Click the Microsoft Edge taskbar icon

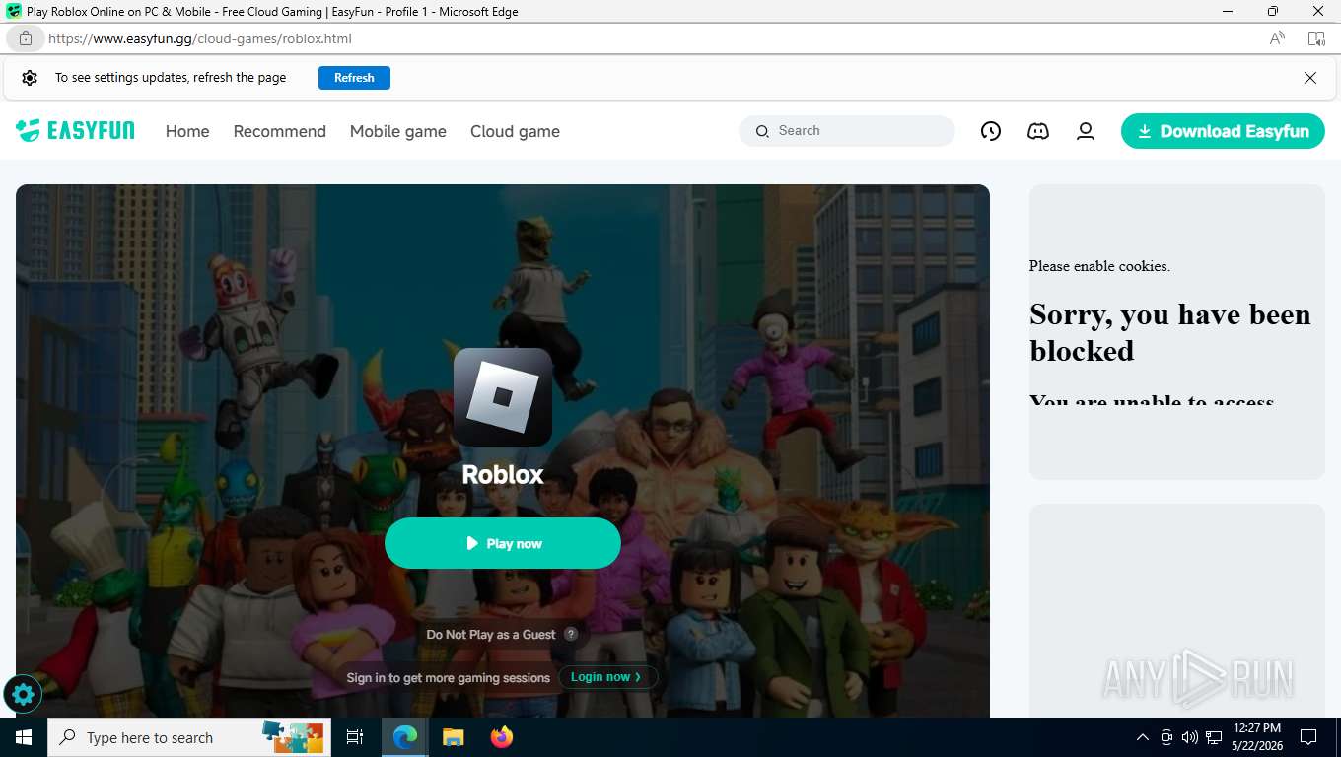[x=404, y=737]
